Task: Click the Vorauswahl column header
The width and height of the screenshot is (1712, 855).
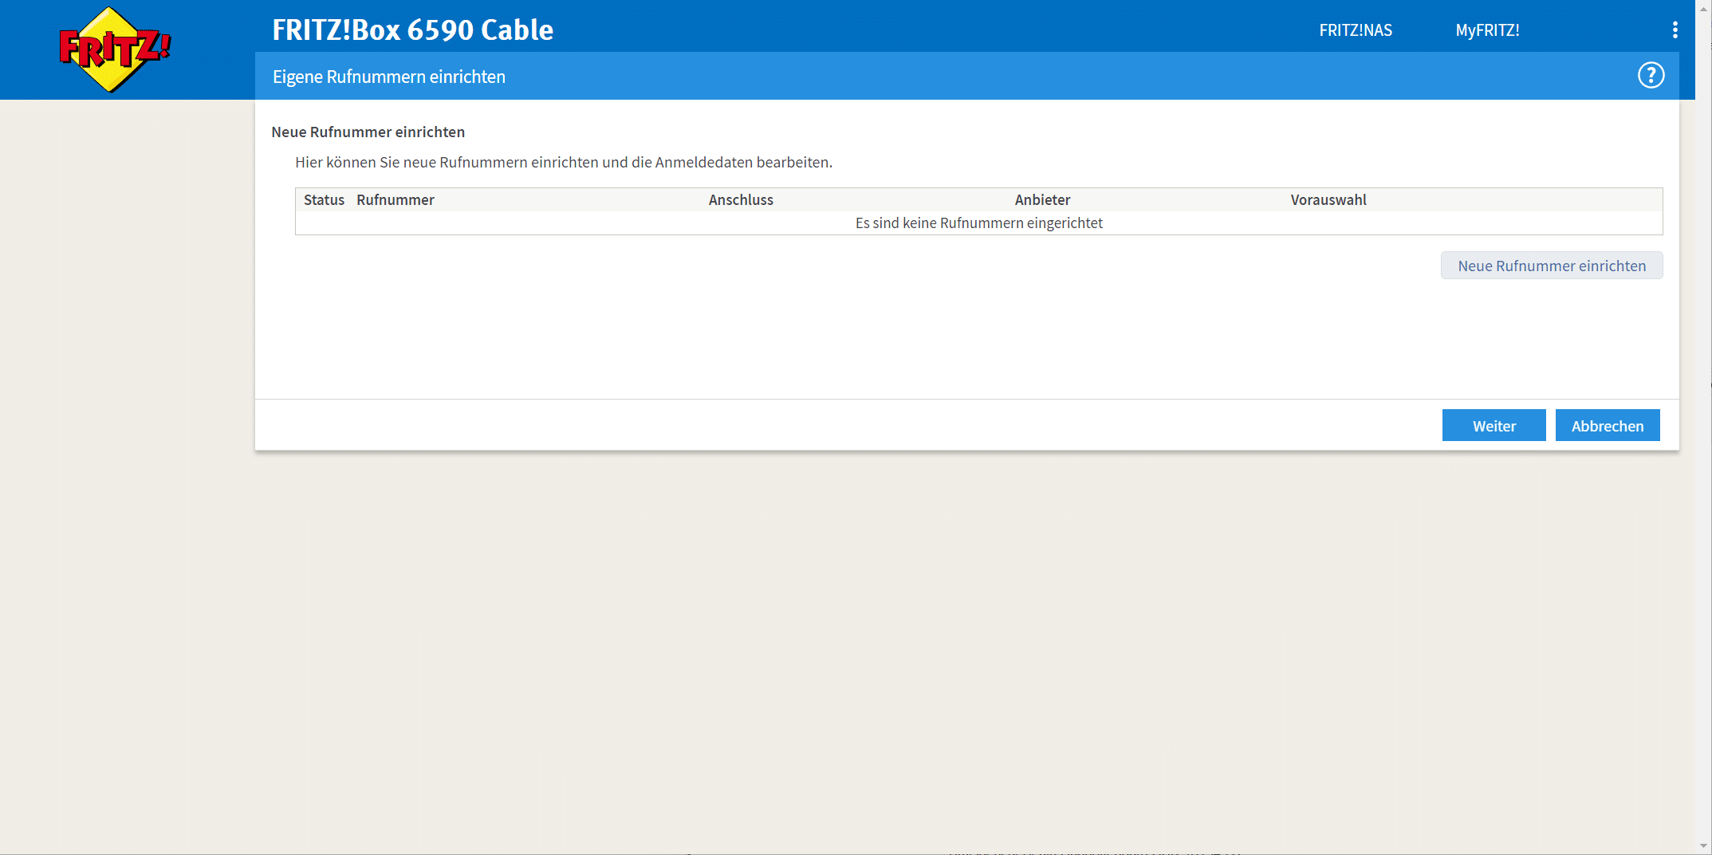Action: (x=1328, y=200)
